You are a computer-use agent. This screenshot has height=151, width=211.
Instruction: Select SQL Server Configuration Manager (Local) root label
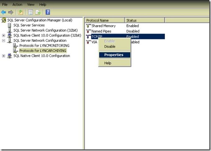click(40, 20)
